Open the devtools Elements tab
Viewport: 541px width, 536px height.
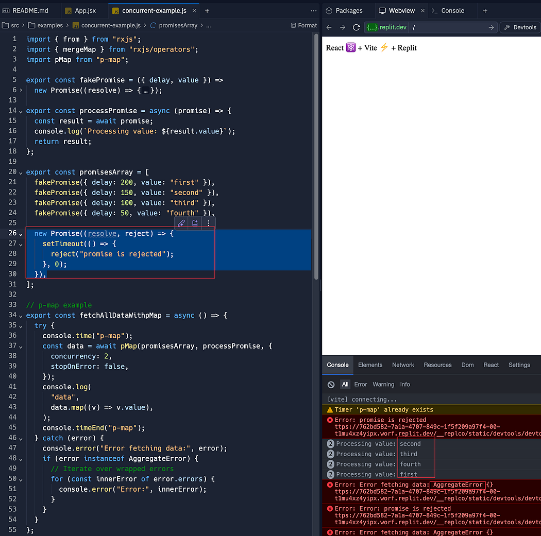click(370, 365)
